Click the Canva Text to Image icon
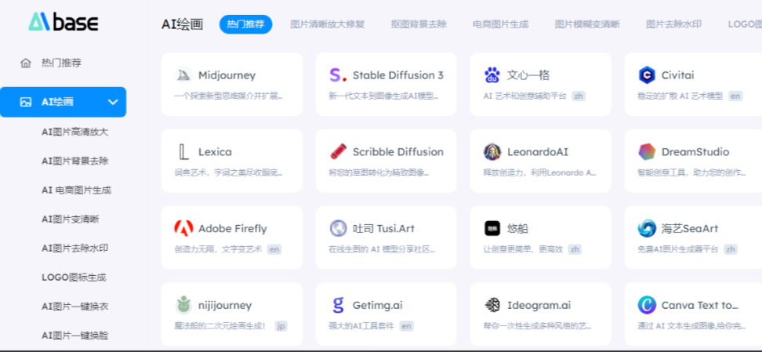This screenshot has width=762, height=352. pyautogui.click(x=647, y=305)
